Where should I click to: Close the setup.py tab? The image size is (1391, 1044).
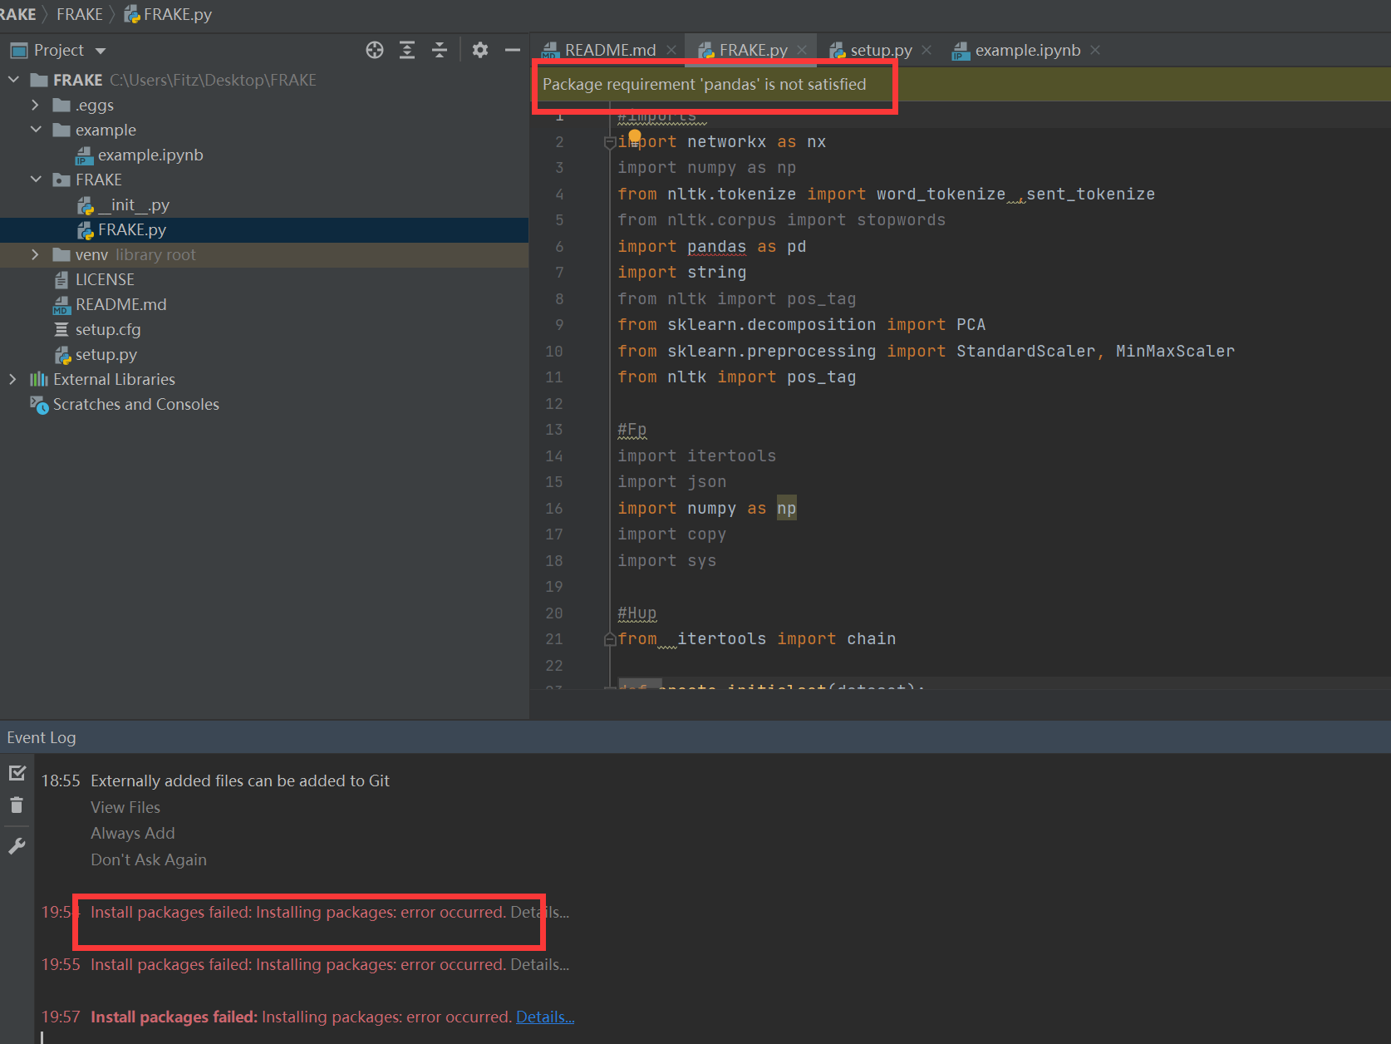[927, 50]
